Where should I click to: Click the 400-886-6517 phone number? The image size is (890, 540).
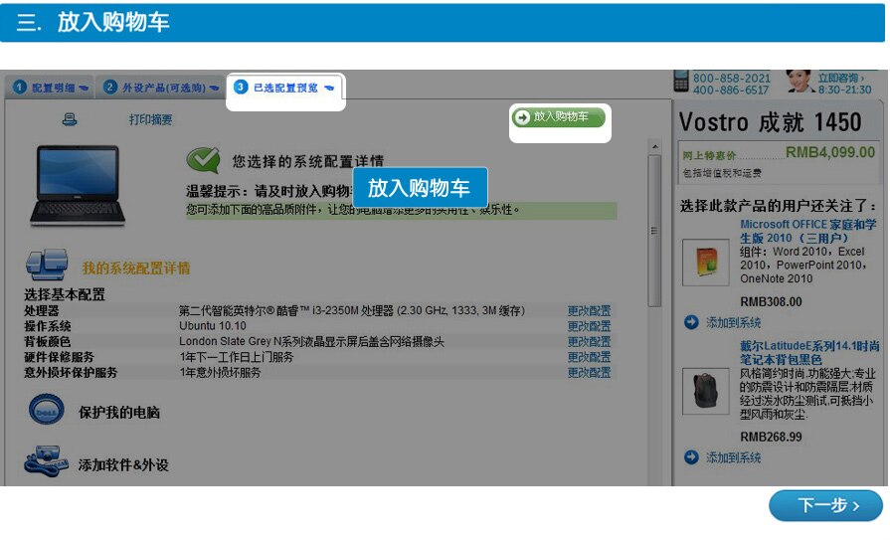coord(732,90)
